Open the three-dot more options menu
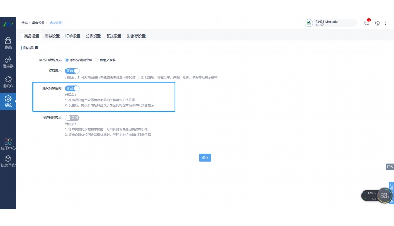 coord(386,23)
